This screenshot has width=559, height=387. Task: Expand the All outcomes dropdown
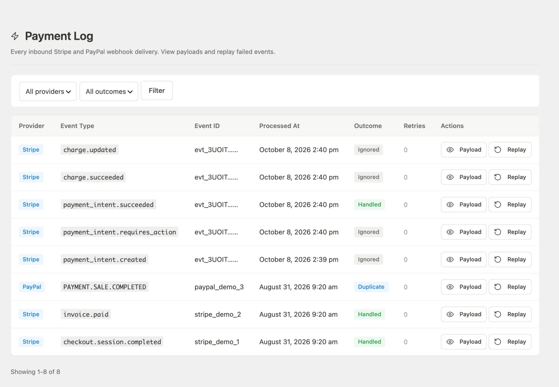109,91
